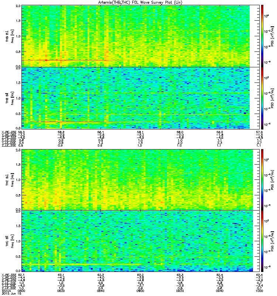Click the 0940 time tick label
This screenshot has width=277, height=296.
coord(220,291)
